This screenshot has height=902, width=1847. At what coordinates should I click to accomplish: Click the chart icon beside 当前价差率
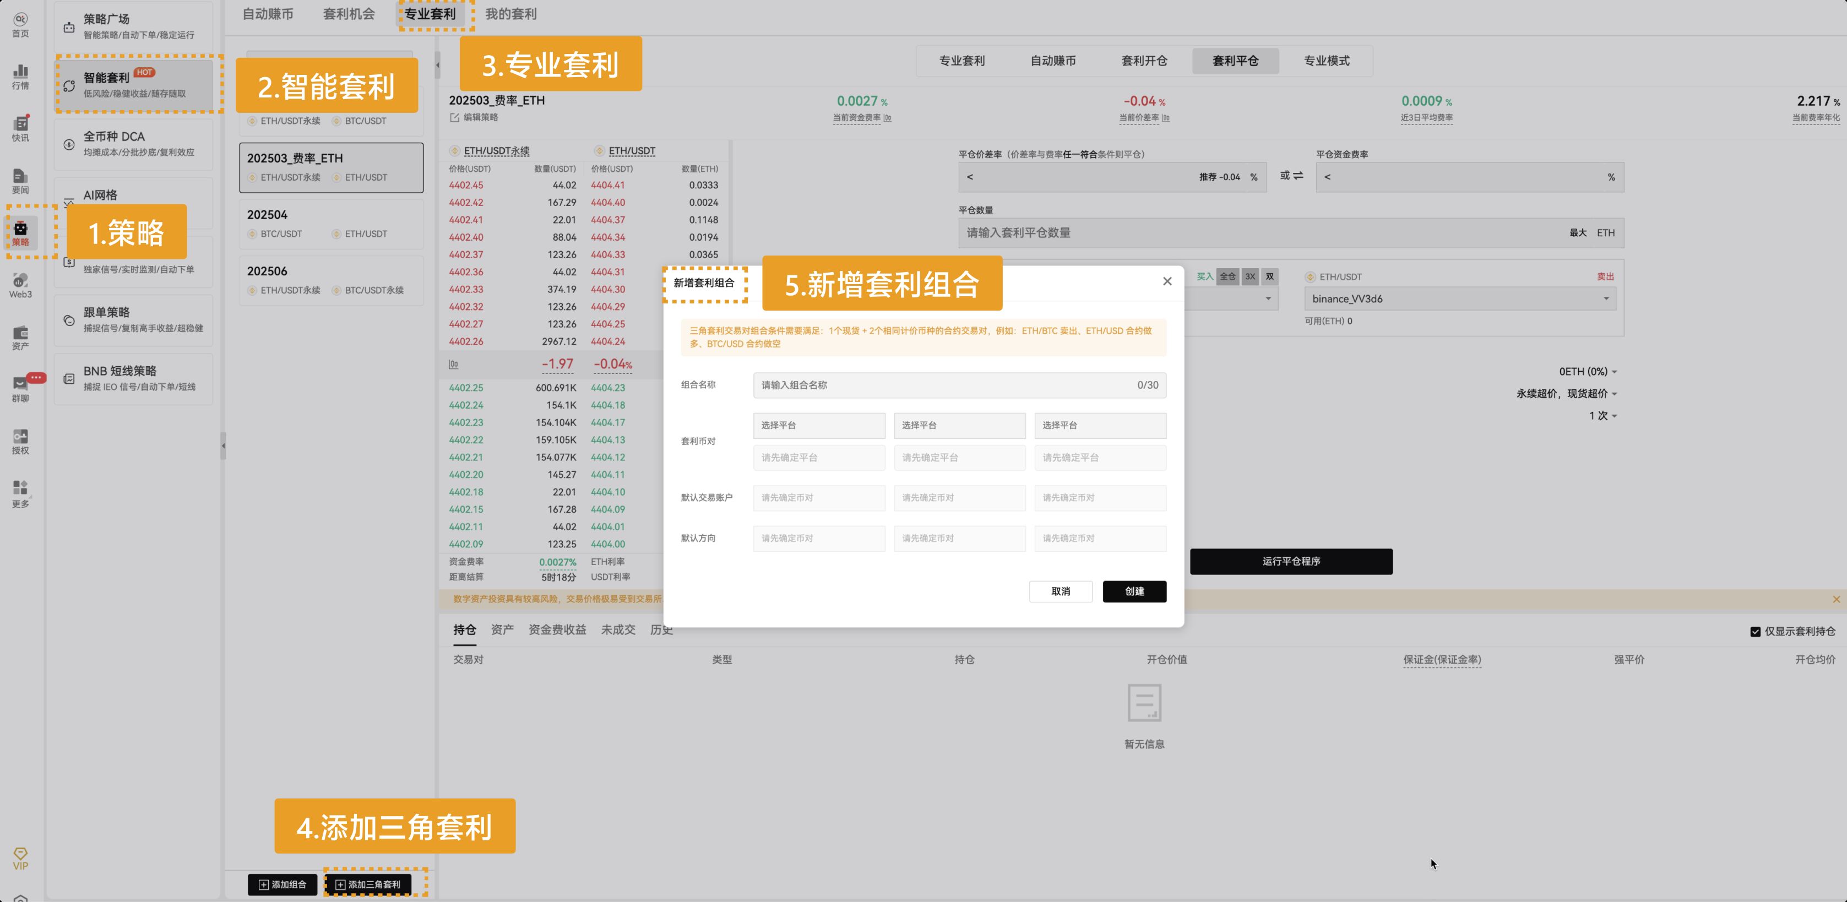pyautogui.click(x=1166, y=118)
